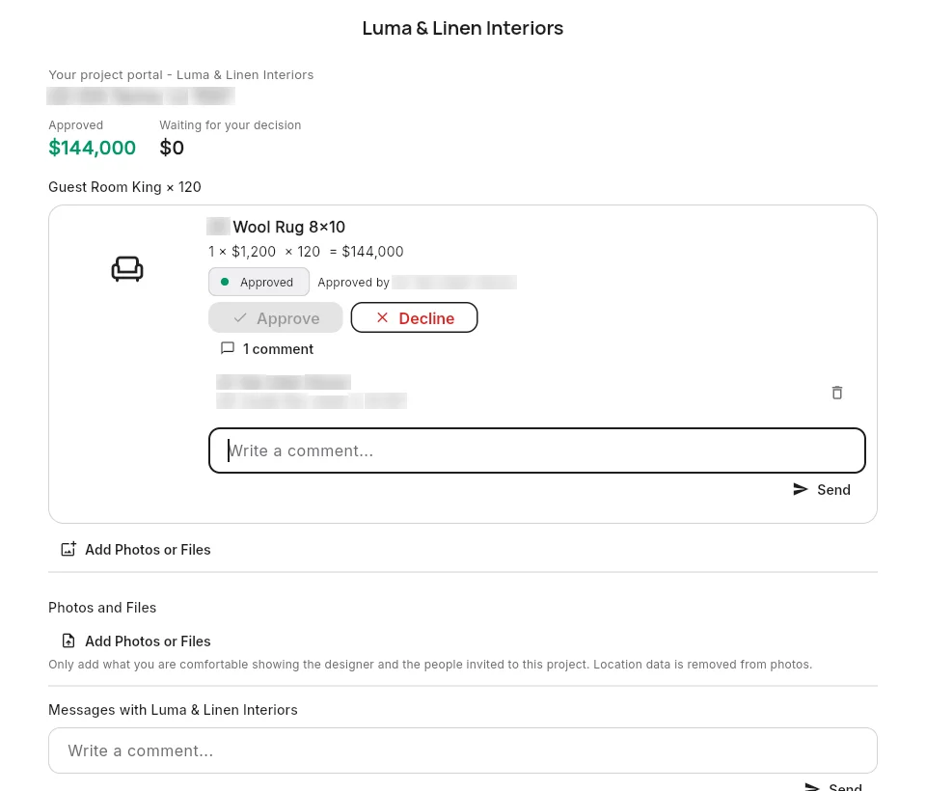This screenshot has width=926, height=791.
Task: Focus the Messages with Luma & Linen comment field
Action: [x=463, y=750]
